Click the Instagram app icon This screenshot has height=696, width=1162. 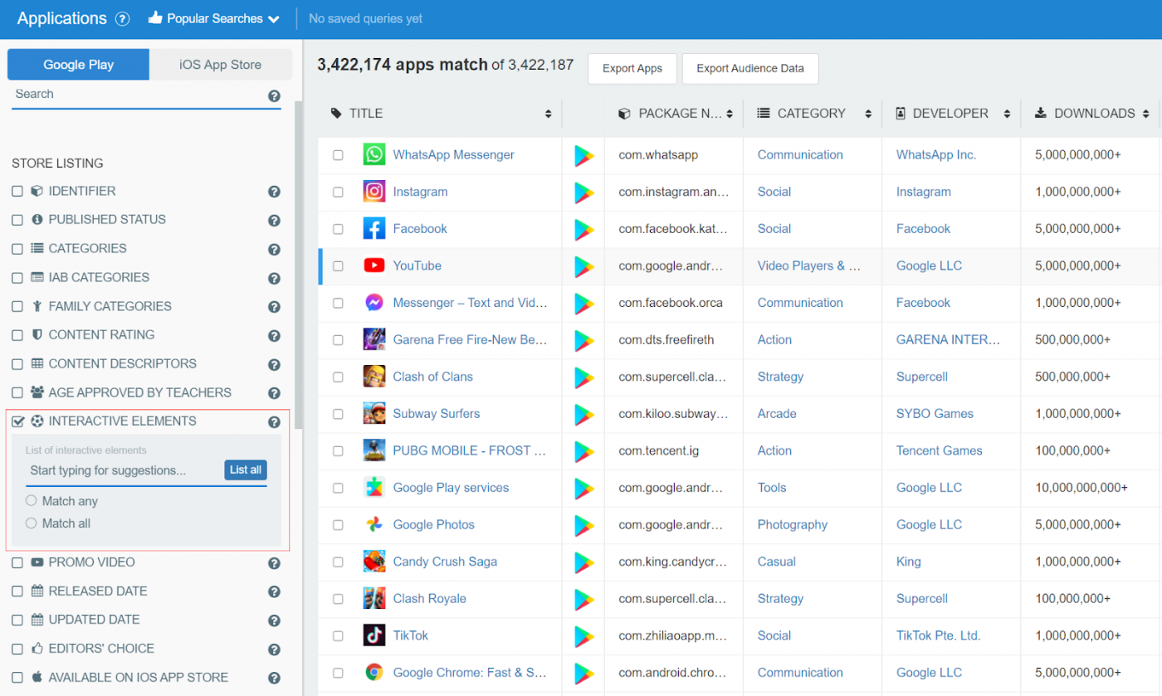[373, 192]
